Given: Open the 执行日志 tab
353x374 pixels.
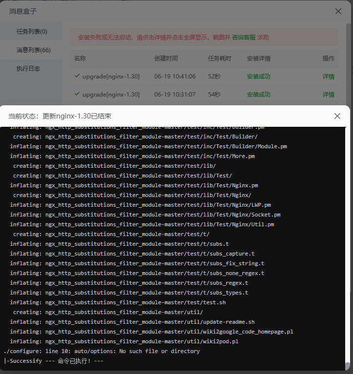Looking at the screenshot, I should pyautogui.click(x=28, y=68).
